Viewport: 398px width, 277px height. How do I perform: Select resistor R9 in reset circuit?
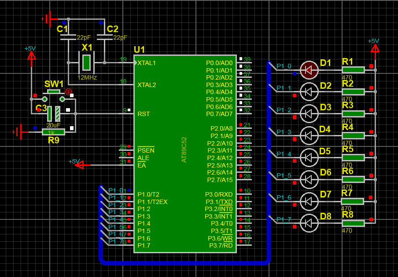pos(54,132)
